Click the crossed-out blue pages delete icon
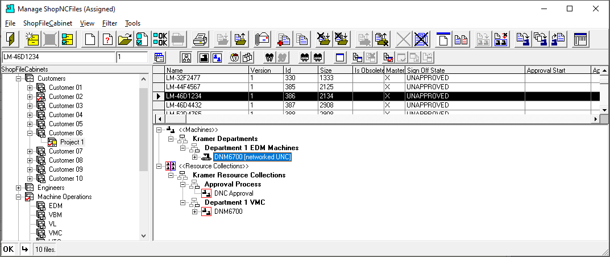 coord(420,39)
